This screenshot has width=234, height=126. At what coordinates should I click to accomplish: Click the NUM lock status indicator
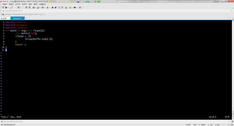tap(232, 125)
